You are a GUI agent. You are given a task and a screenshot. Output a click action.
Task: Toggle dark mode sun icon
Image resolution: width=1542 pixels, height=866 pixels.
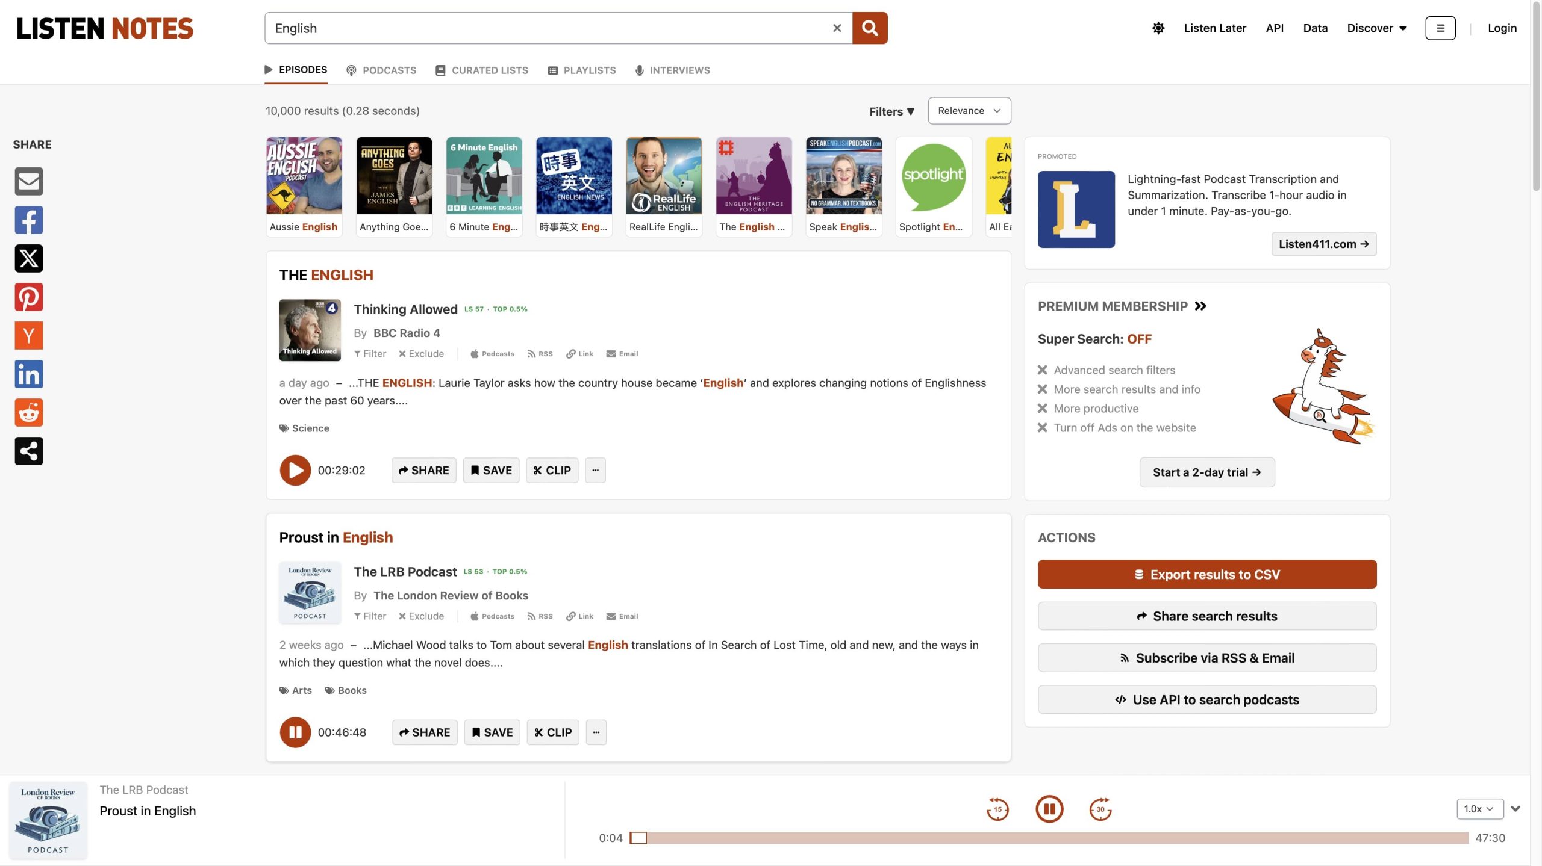[1158, 28]
